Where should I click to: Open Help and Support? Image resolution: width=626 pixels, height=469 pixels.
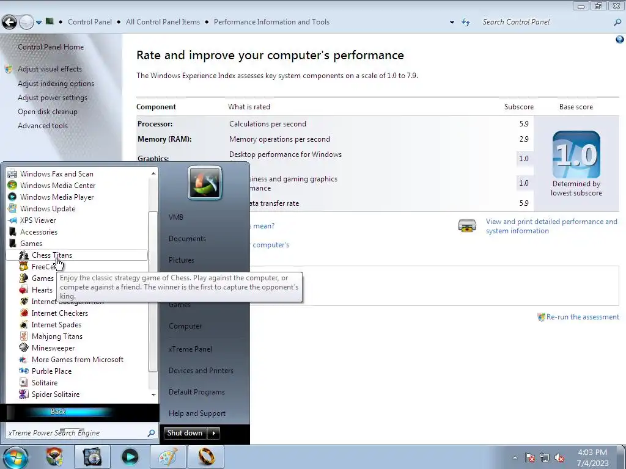(197, 413)
